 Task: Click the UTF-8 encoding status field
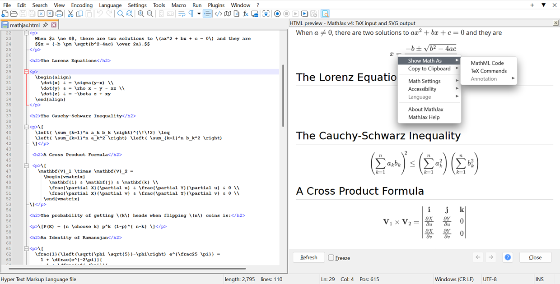(x=490, y=279)
